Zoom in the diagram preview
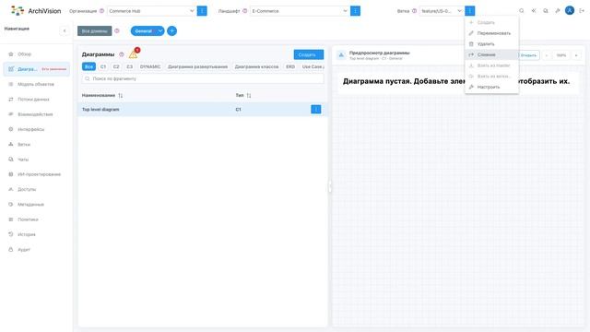This screenshot has height=332, width=590. [x=576, y=55]
